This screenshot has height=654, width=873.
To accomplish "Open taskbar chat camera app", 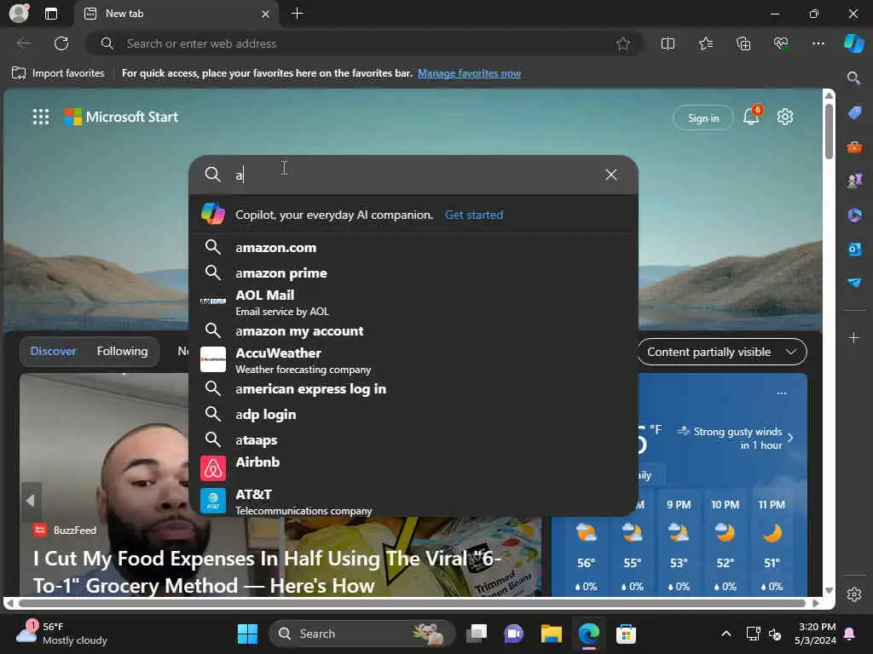I will pos(513,634).
